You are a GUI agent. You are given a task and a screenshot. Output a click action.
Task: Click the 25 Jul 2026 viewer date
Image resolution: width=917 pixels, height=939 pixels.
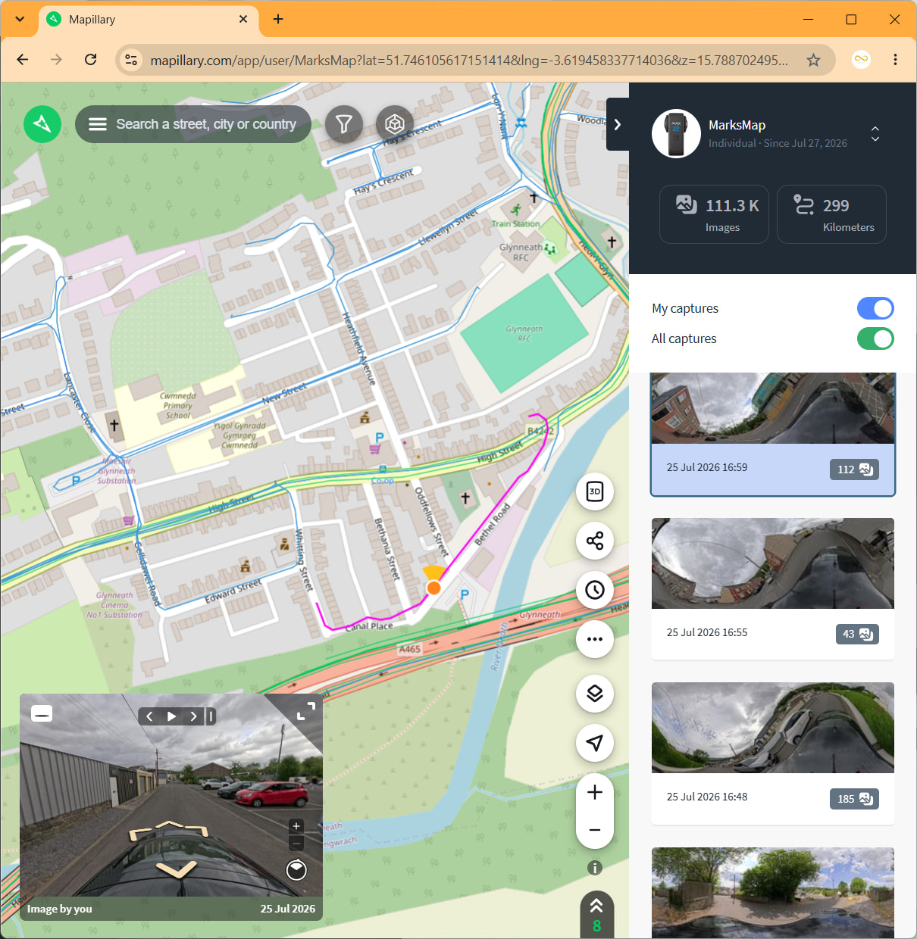[x=288, y=909]
